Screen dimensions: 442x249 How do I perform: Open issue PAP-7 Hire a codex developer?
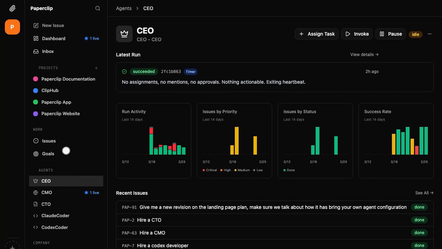click(275, 245)
